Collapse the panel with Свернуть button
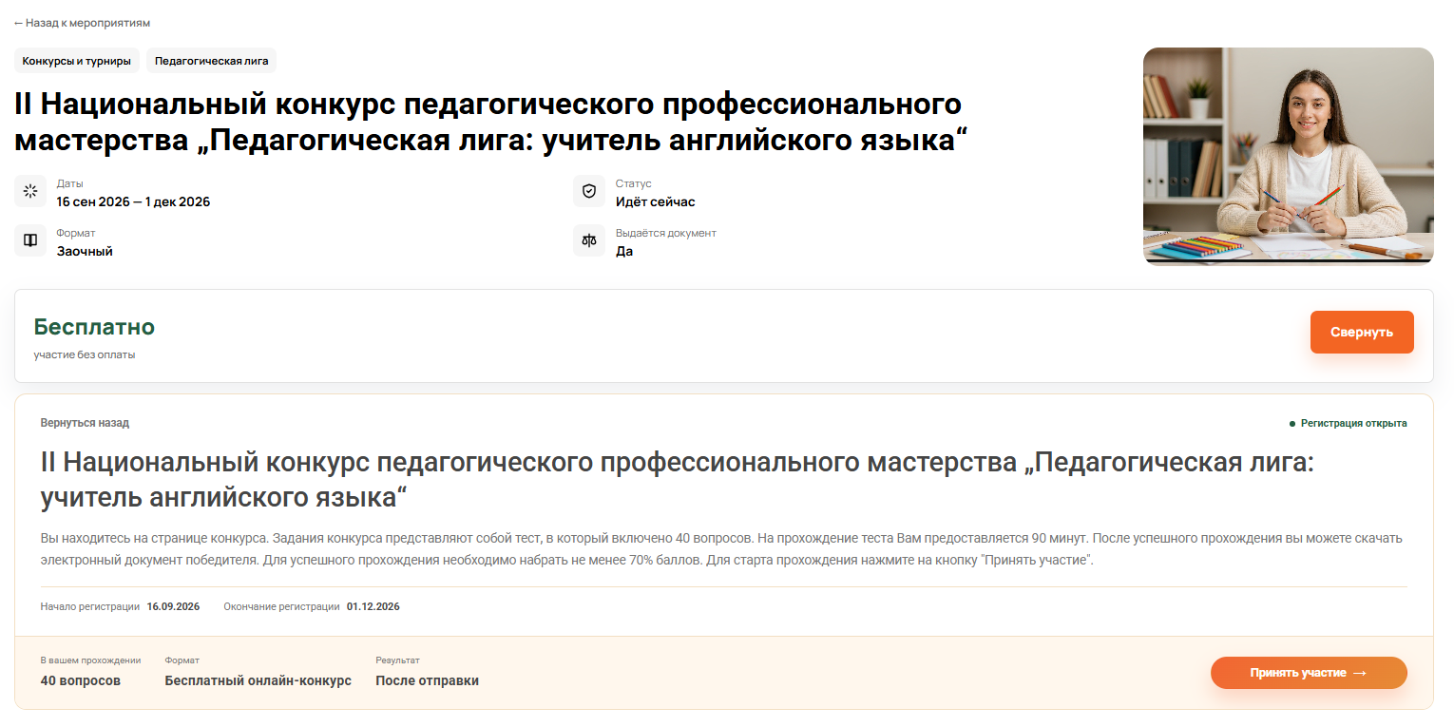The image size is (1454, 727). click(x=1362, y=332)
